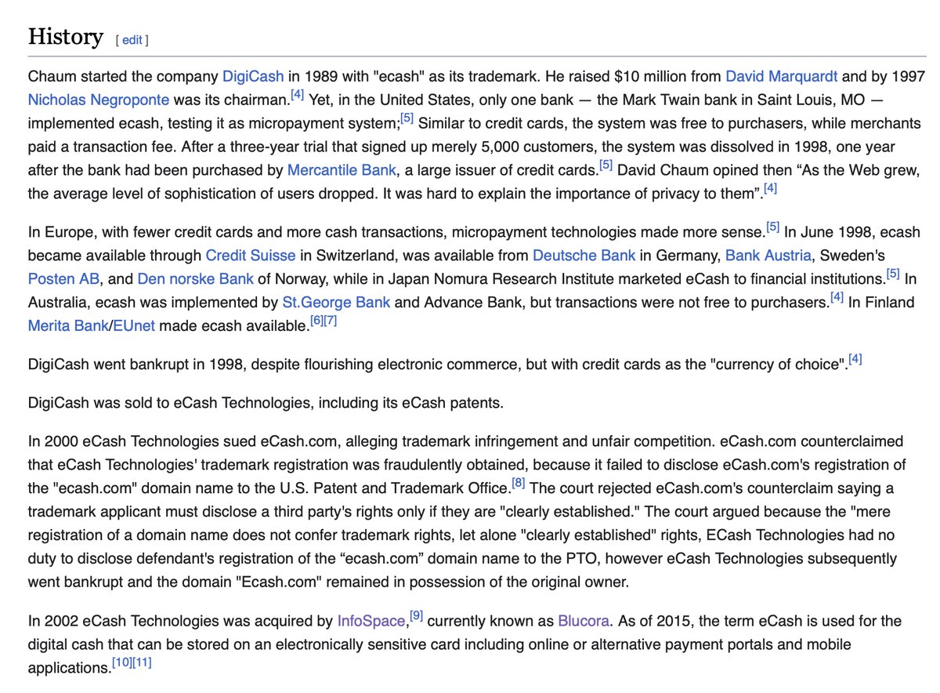Viewport: 940px width, 693px height.
Task: Open citation 4 after "privacy to them"
Action: pyautogui.click(x=770, y=188)
